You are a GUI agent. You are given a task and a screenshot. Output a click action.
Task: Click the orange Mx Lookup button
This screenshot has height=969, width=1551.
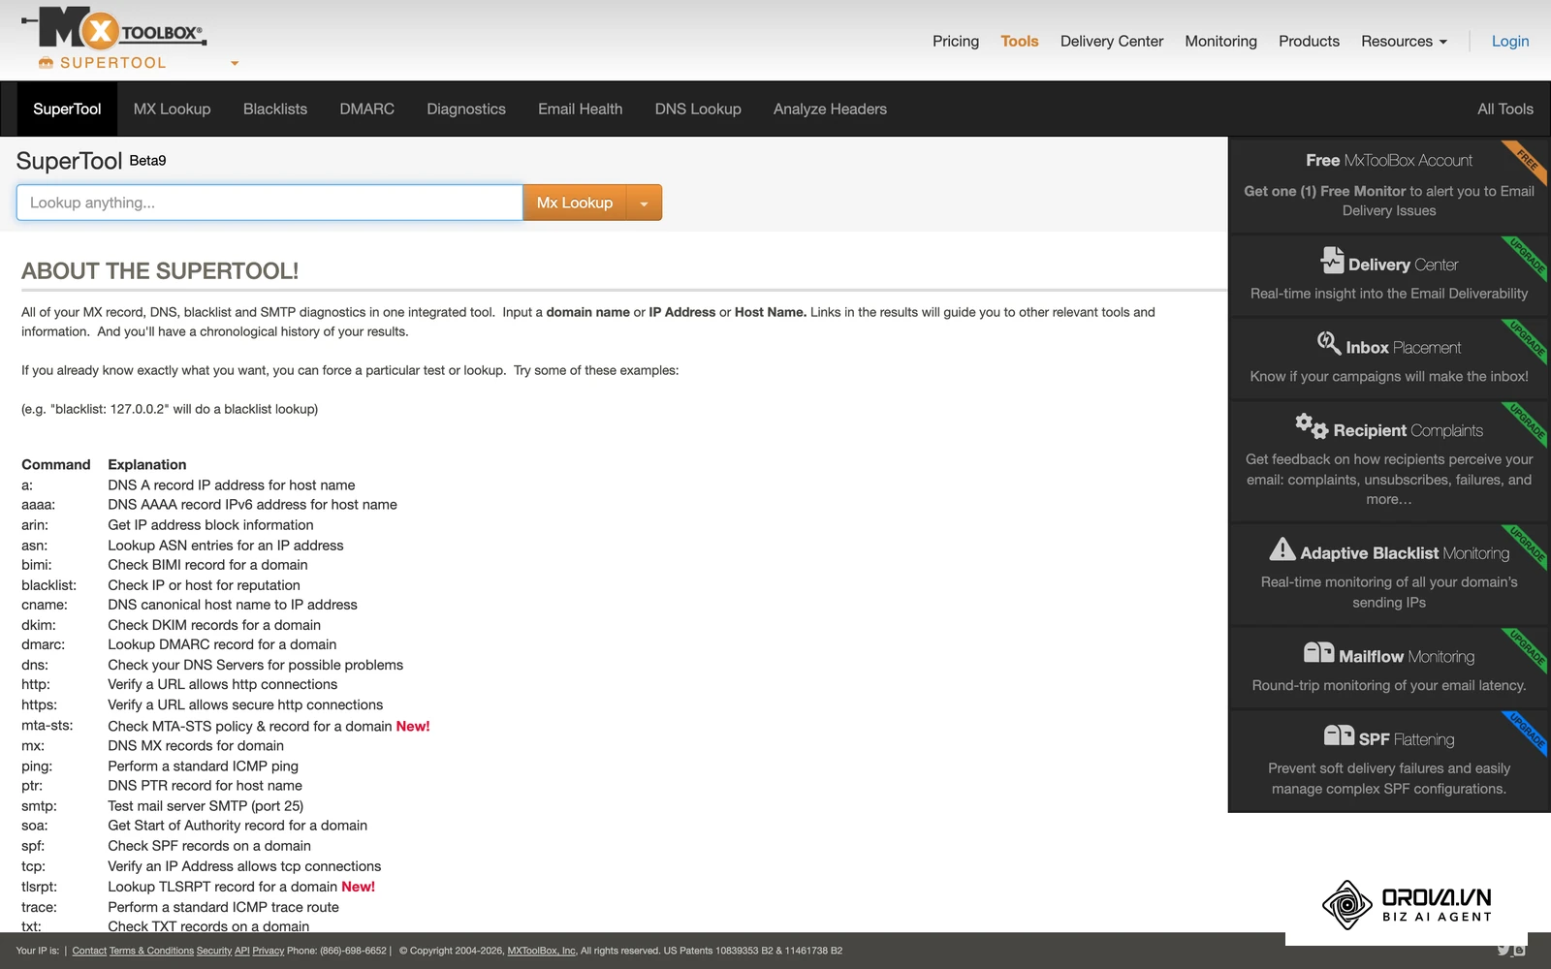575,203
